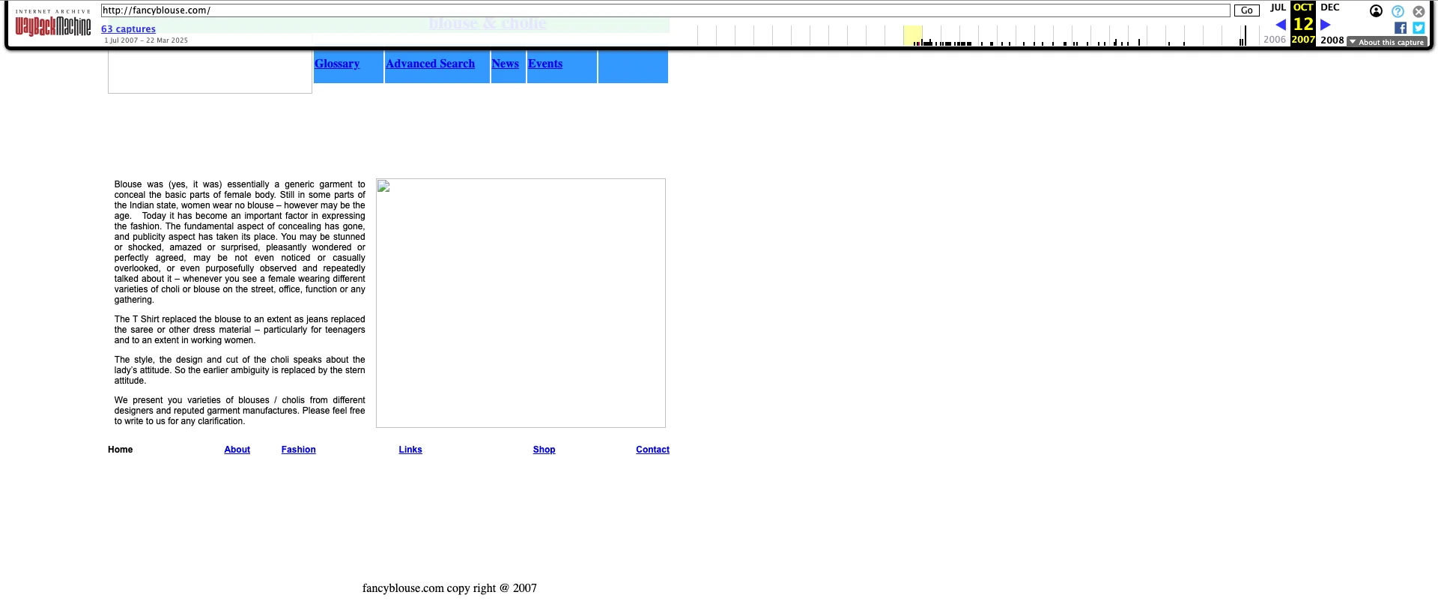Jump to the DEC capture month
This screenshot has width=1438, height=601.
click(x=1329, y=7)
